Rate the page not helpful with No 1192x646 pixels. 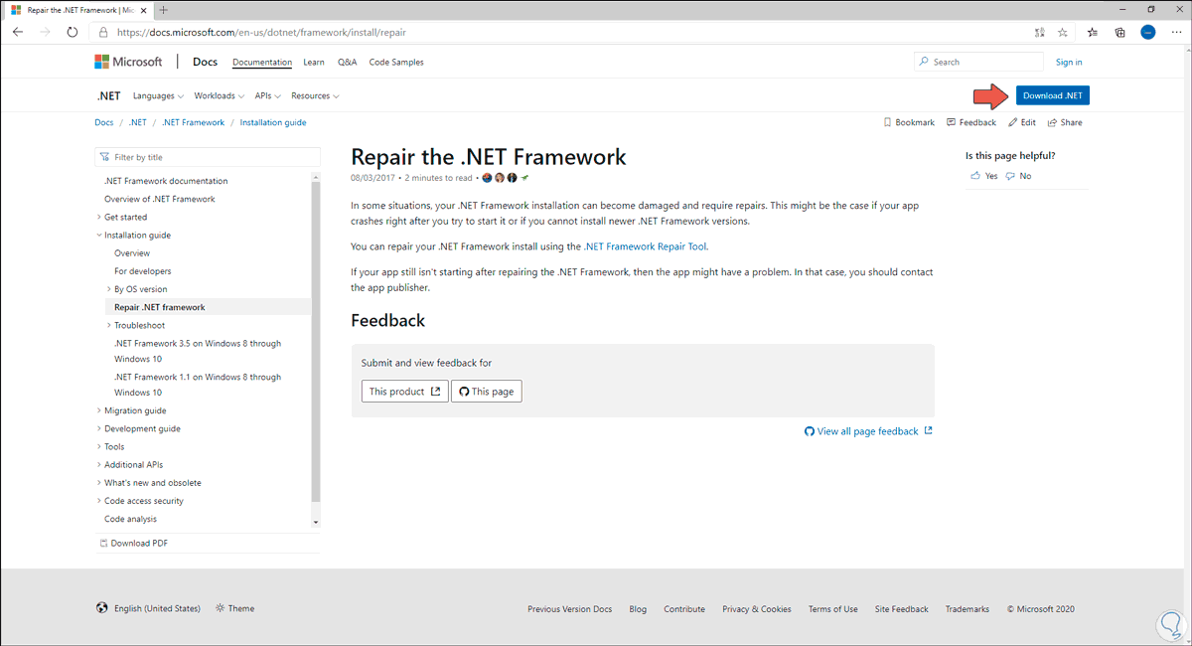tap(1019, 176)
